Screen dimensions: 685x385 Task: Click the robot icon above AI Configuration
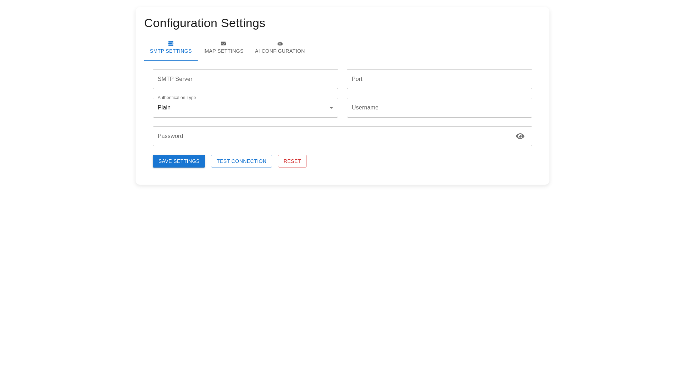(280, 43)
